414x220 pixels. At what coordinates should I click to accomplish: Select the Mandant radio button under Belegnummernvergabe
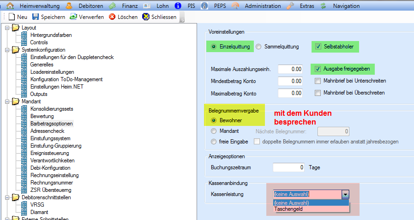click(214, 131)
